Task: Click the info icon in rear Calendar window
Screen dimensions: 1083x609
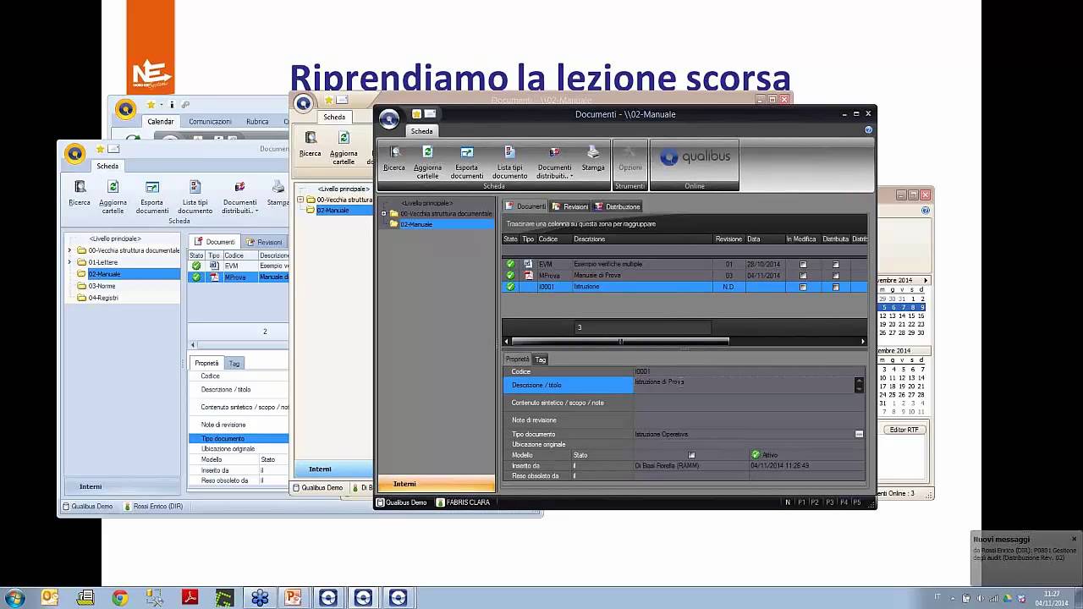Action: [x=171, y=105]
